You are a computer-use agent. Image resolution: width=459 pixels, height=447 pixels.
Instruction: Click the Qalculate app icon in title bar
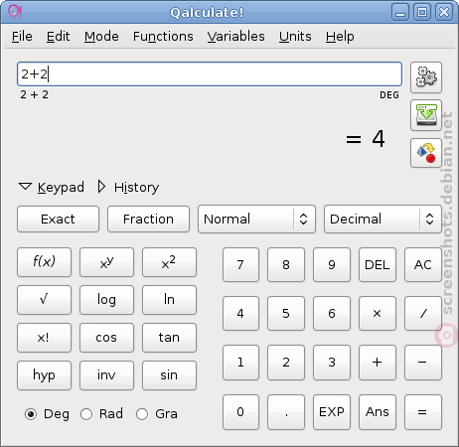pos(15,12)
